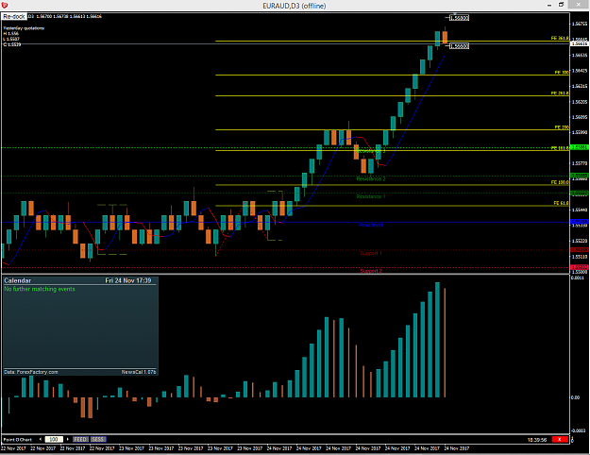The image size is (590, 455).
Task: Click the Support 2 label
Action: [371, 271]
